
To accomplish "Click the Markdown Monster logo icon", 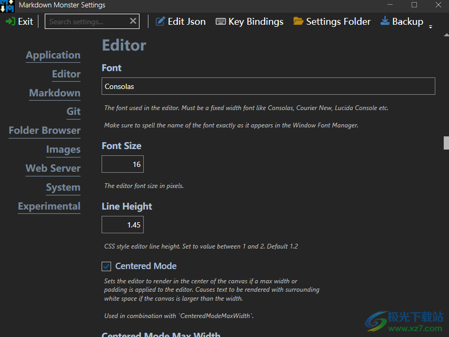I will [x=7, y=6].
